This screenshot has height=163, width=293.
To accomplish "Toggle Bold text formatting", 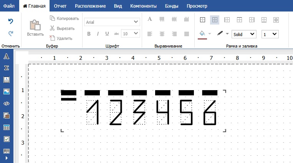I will (x=89, y=34).
